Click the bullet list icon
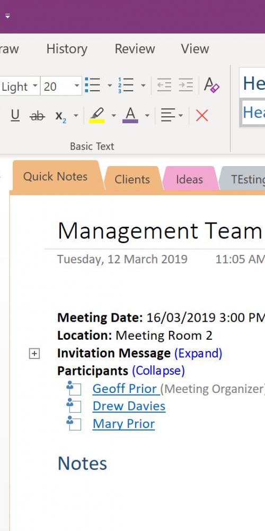This screenshot has height=531, width=265. pos(92,85)
